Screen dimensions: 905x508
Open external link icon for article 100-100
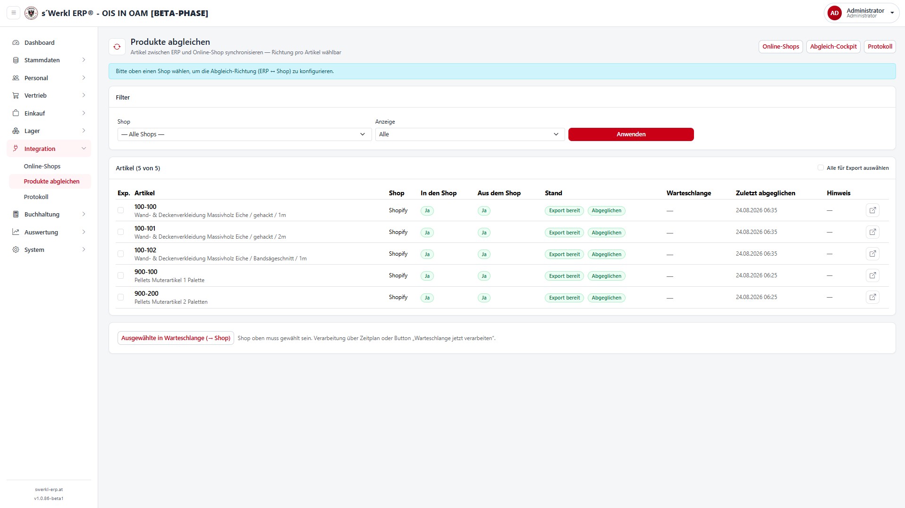tap(872, 210)
